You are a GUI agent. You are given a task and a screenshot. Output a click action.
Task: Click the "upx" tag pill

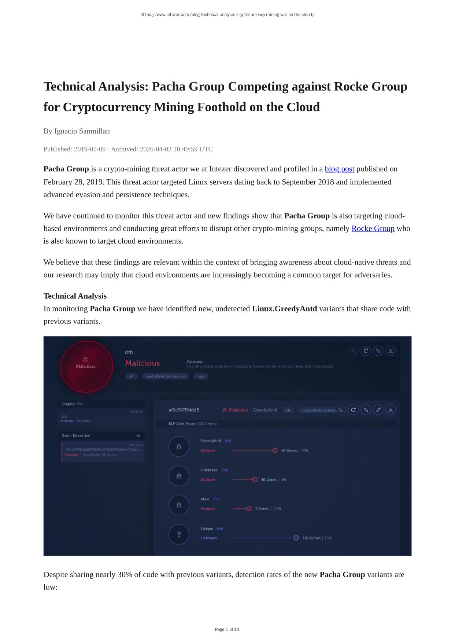pyautogui.click(x=201, y=376)
